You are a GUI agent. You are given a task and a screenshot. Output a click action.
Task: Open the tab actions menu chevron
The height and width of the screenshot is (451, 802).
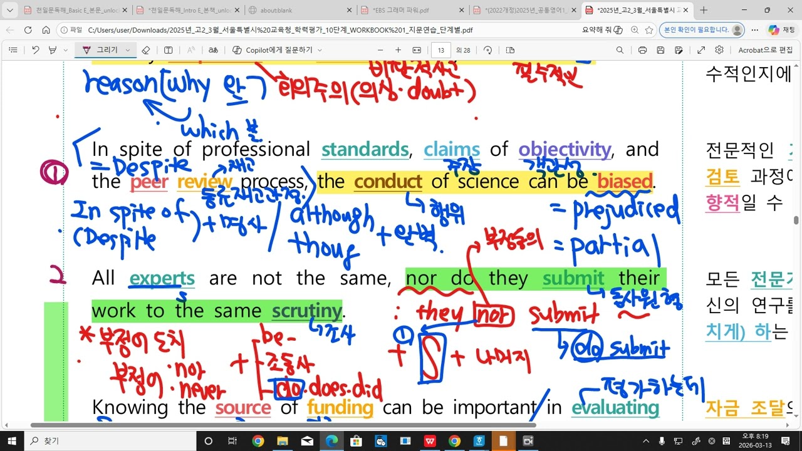9,10
